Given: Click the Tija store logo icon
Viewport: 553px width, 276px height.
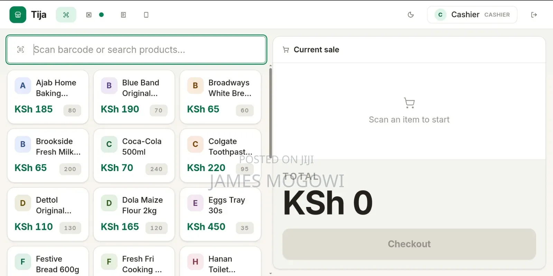Looking at the screenshot, I should [18, 15].
